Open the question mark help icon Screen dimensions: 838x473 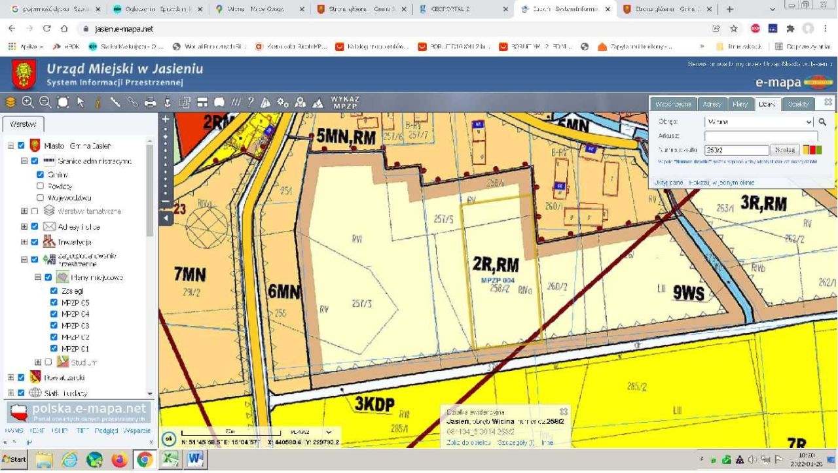(250, 102)
